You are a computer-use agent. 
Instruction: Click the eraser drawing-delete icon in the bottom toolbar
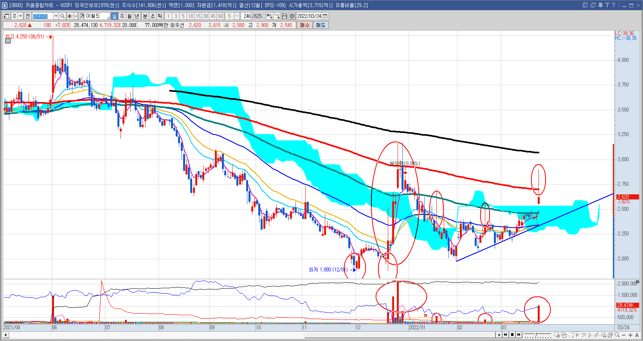click(x=603, y=335)
